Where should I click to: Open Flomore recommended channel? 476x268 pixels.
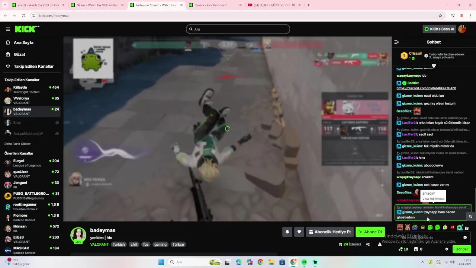coord(32,217)
